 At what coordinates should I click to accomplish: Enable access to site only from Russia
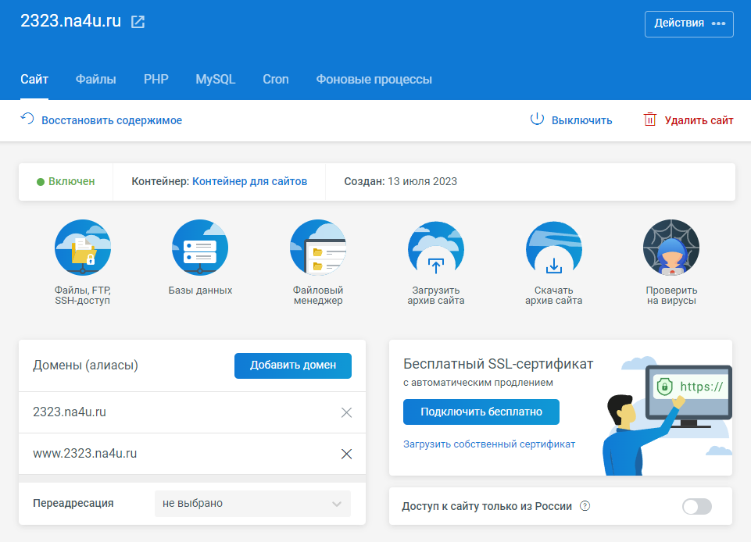pyautogui.click(x=696, y=507)
